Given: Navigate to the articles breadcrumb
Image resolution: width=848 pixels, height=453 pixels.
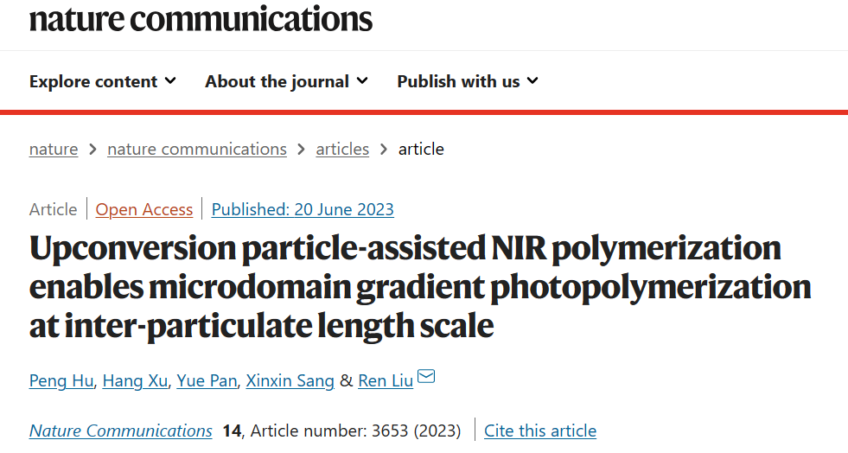Looking at the screenshot, I should (x=342, y=149).
